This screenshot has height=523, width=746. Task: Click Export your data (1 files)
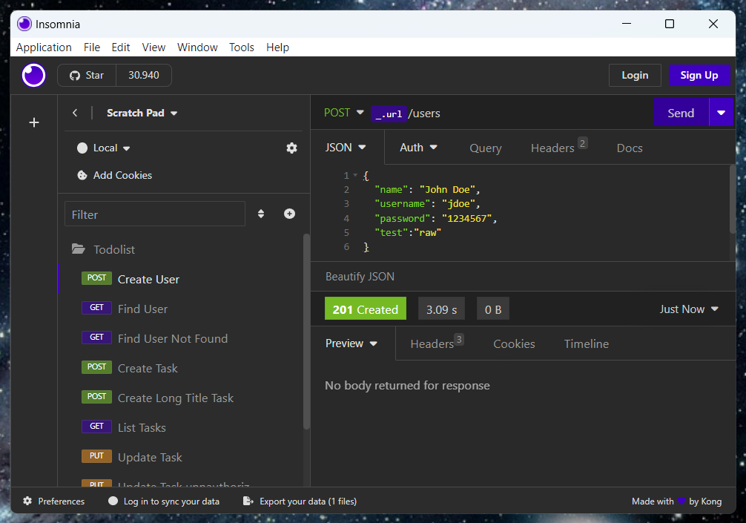pyautogui.click(x=300, y=501)
